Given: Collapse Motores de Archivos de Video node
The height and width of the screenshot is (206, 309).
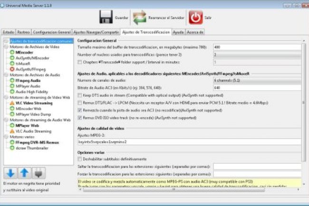Looking at the screenshot, I should click(6, 47).
